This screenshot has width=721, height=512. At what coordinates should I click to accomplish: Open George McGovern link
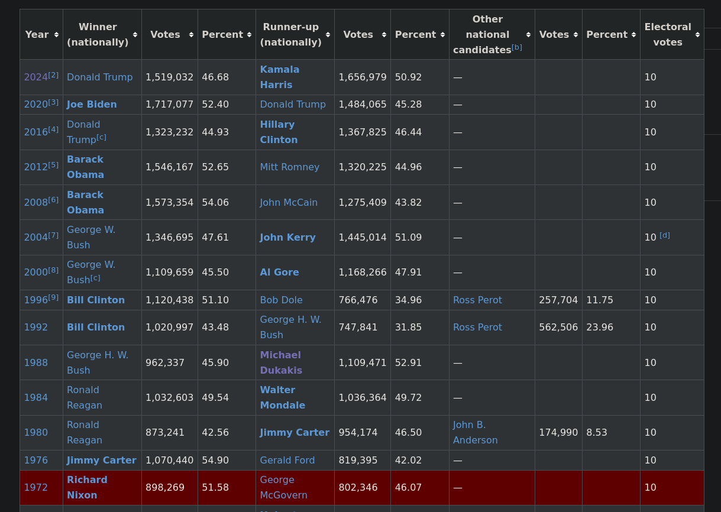pos(284,488)
